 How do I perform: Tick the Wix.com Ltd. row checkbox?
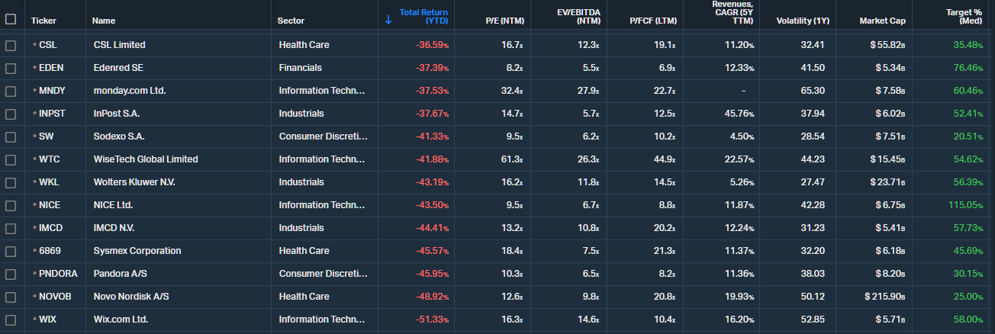(11, 320)
